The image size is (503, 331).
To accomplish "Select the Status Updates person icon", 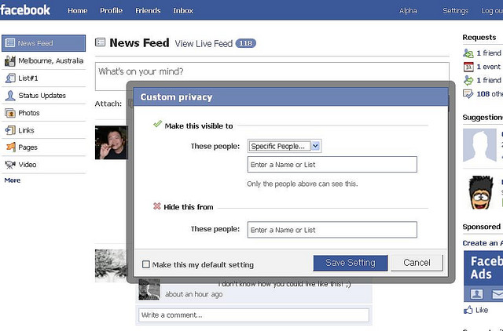I will (x=10, y=96).
